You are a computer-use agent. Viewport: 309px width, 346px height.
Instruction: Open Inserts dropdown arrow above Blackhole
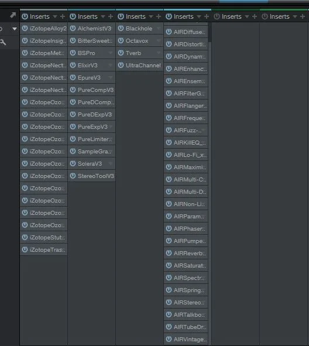click(151, 17)
